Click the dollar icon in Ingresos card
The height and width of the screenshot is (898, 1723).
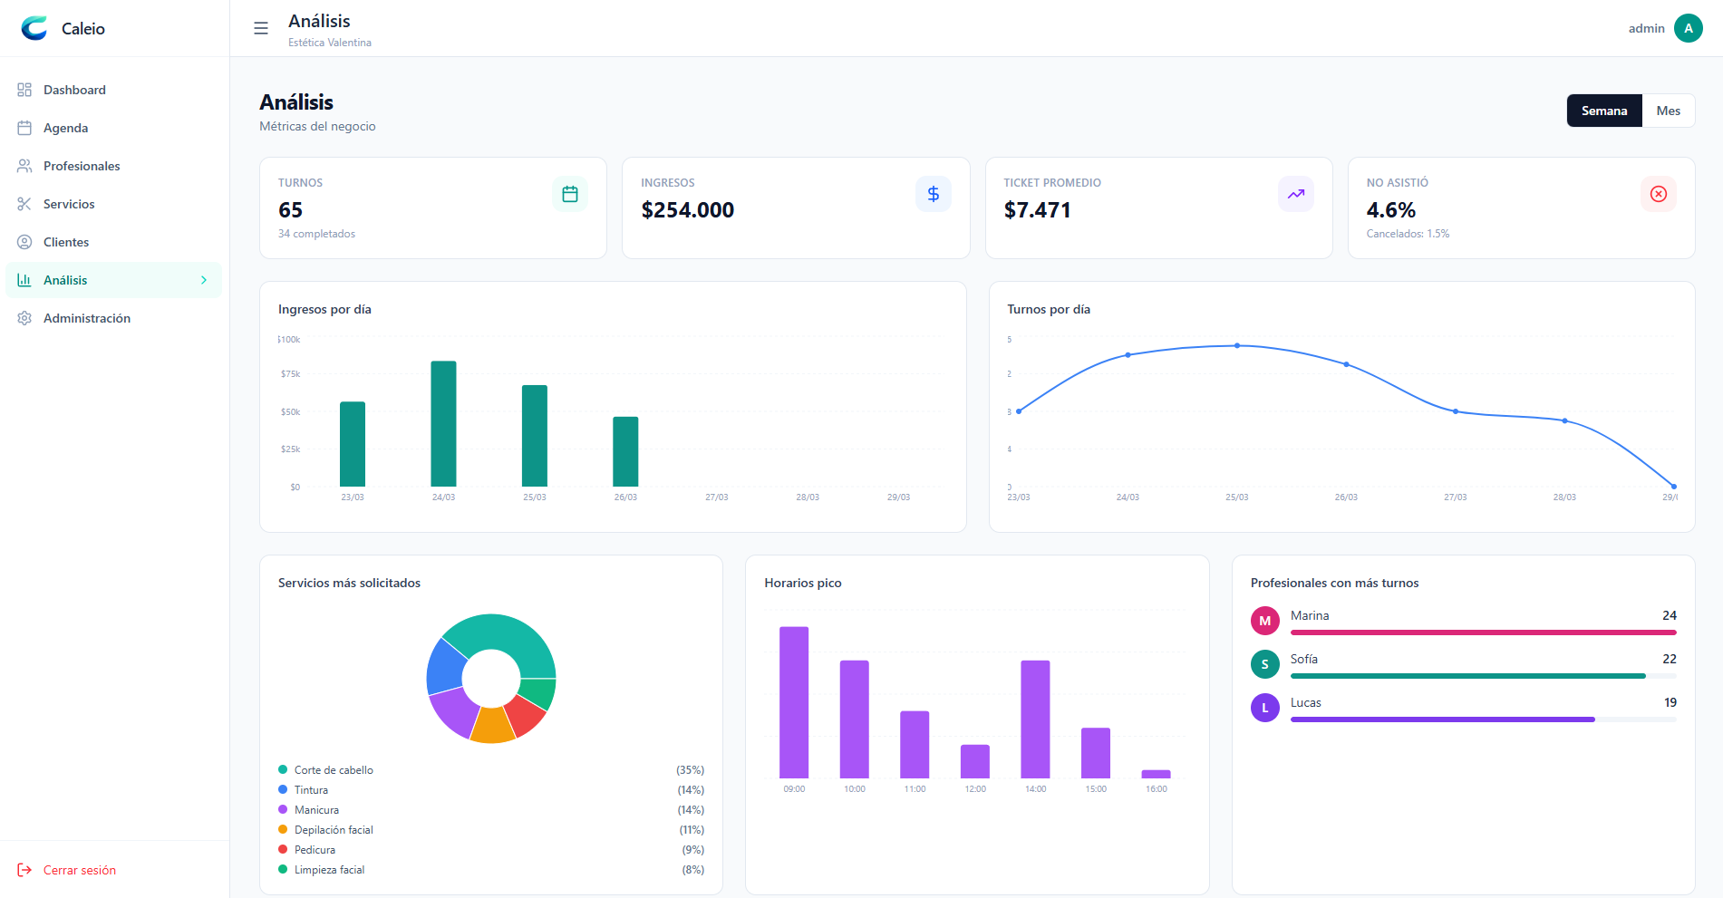click(933, 194)
